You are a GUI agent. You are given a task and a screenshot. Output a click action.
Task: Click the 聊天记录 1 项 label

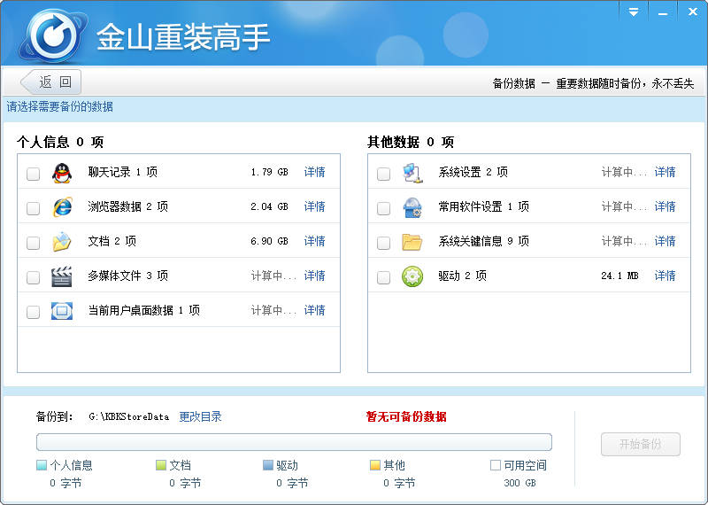coord(122,172)
